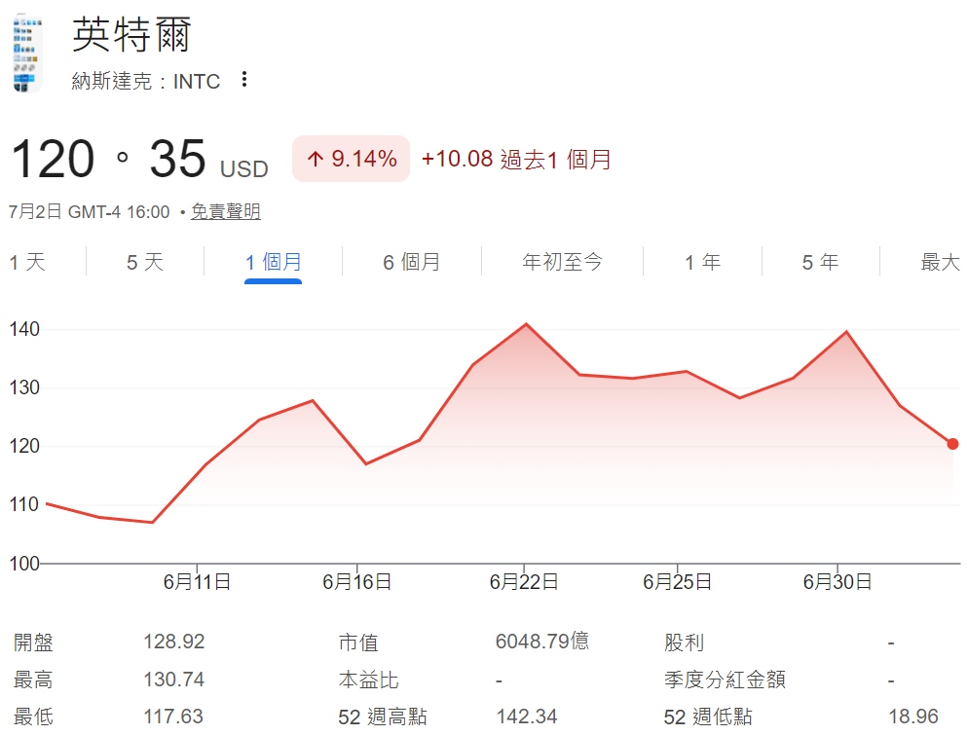Click the 最高 value 130.74

click(x=174, y=680)
